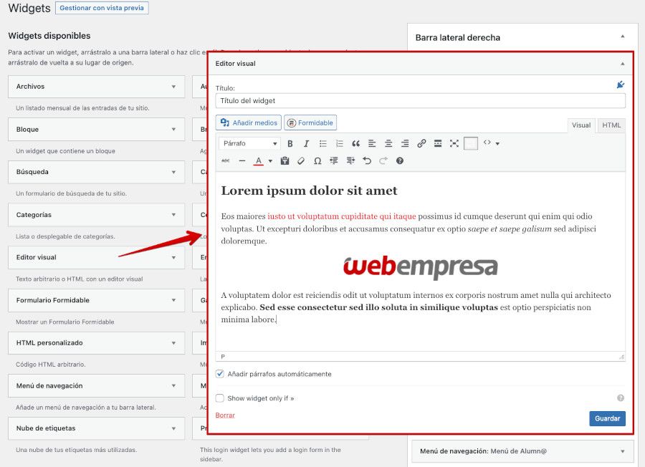Expand the Menú de navegación available widget
645x467 pixels.
pos(173,386)
